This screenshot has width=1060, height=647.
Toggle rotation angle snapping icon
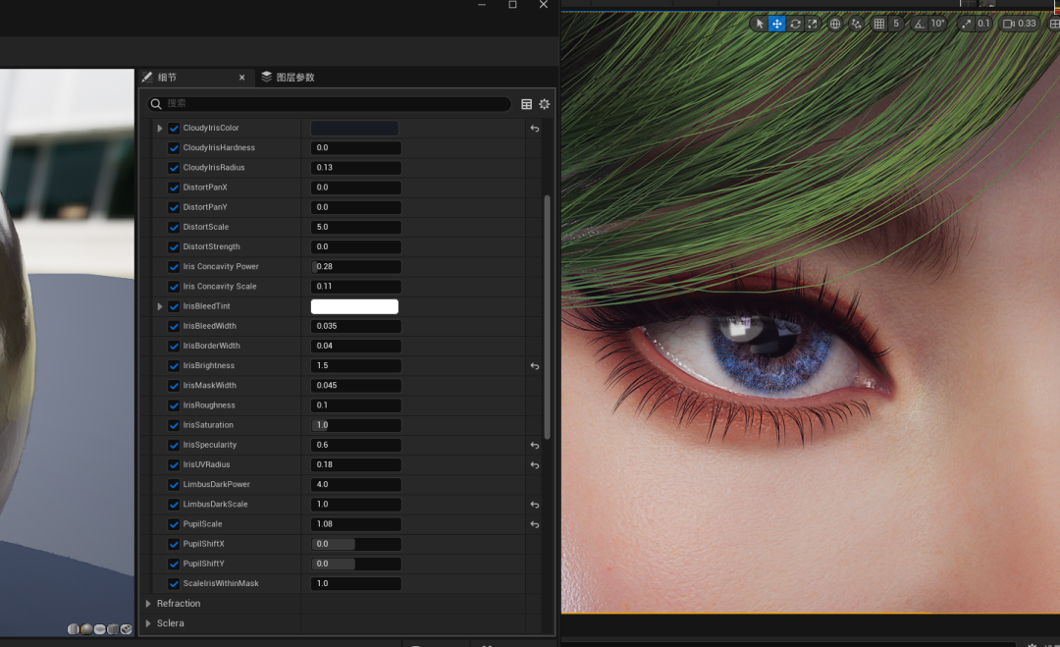(x=920, y=24)
